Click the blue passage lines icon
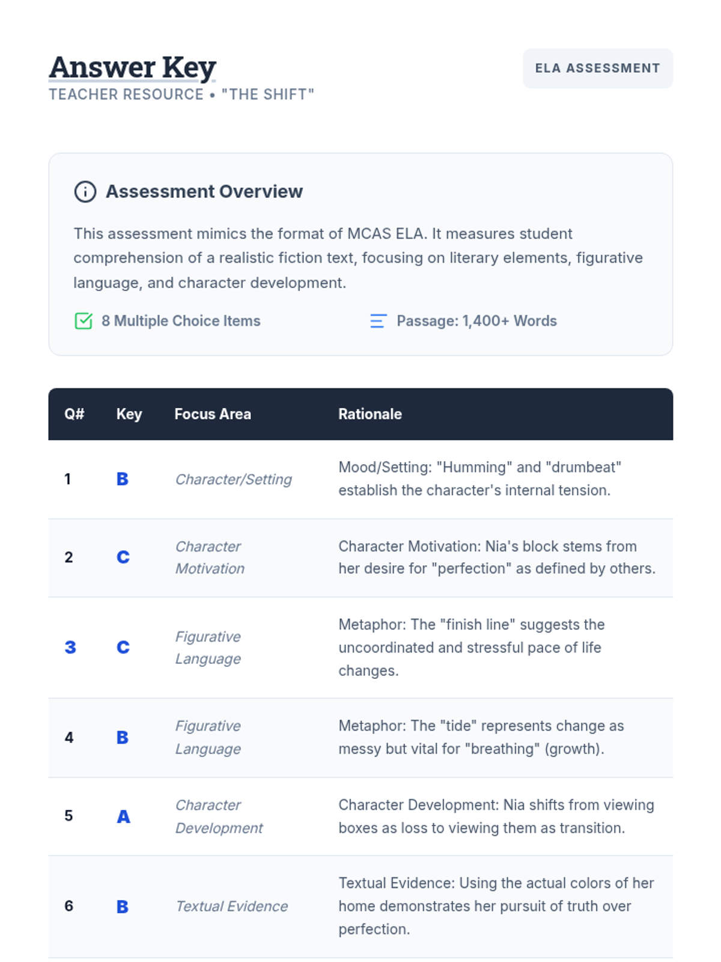The image size is (721, 962). pos(378,321)
